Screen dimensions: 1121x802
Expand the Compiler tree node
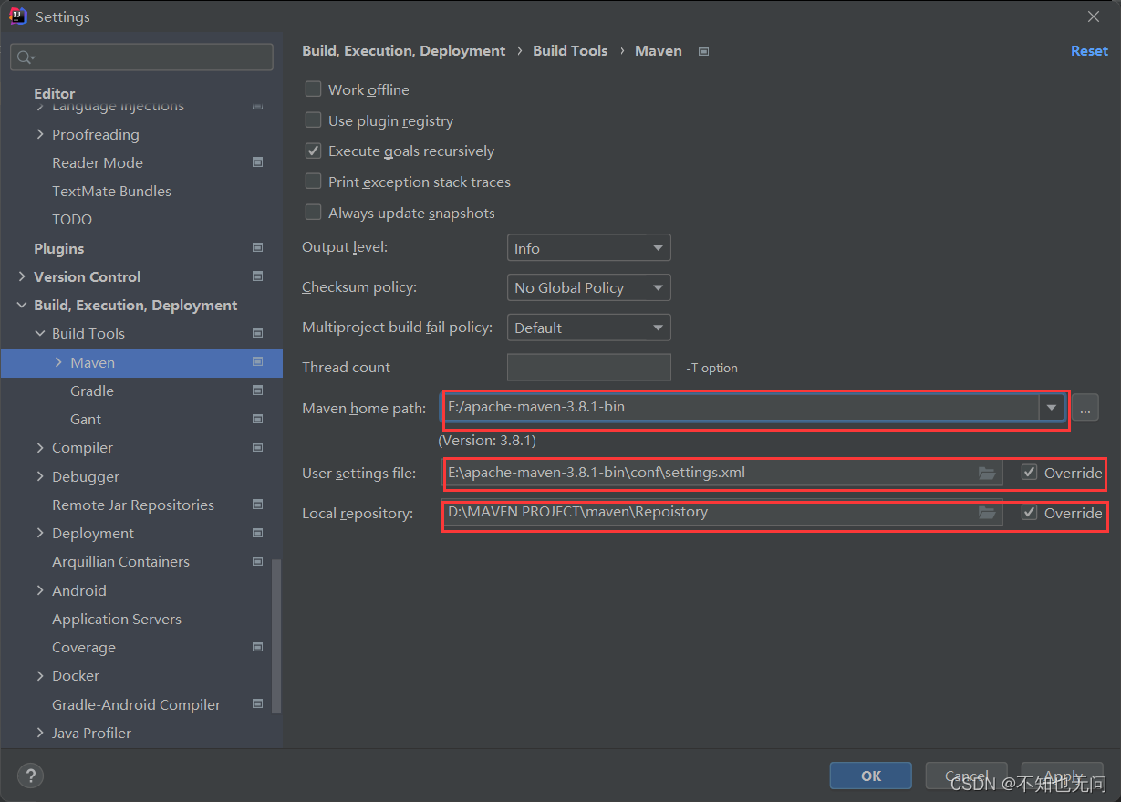tap(40, 447)
